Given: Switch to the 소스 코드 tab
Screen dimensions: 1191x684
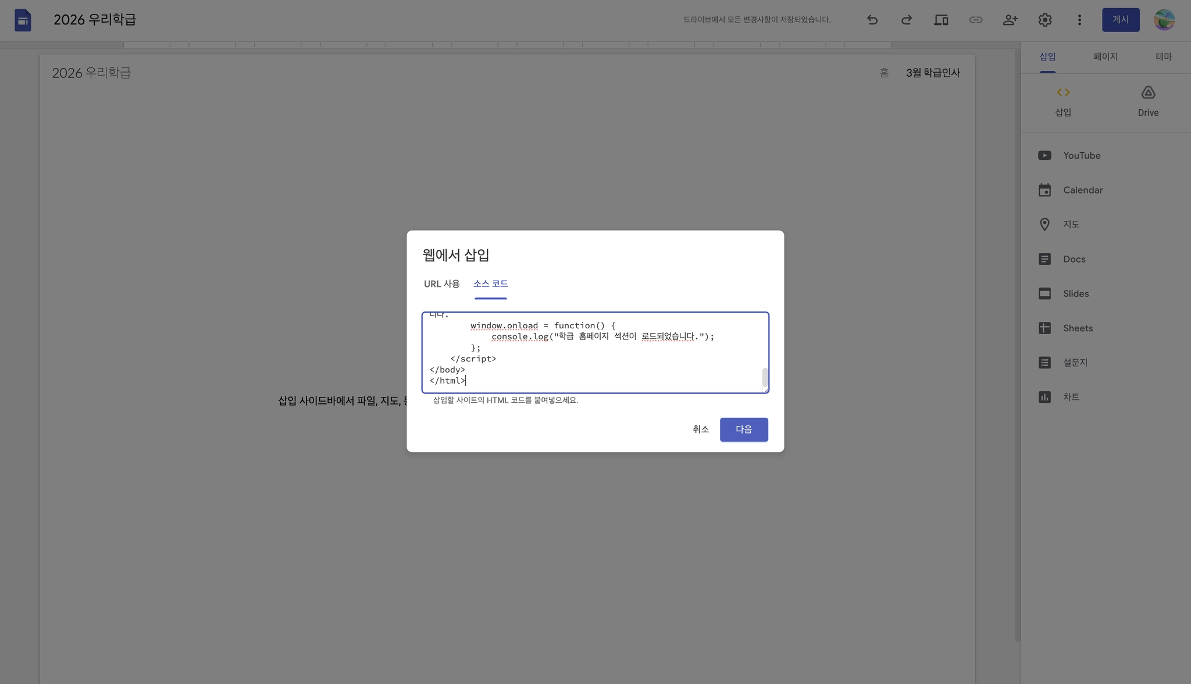Looking at the screenshot, I should tap(490, 284).
